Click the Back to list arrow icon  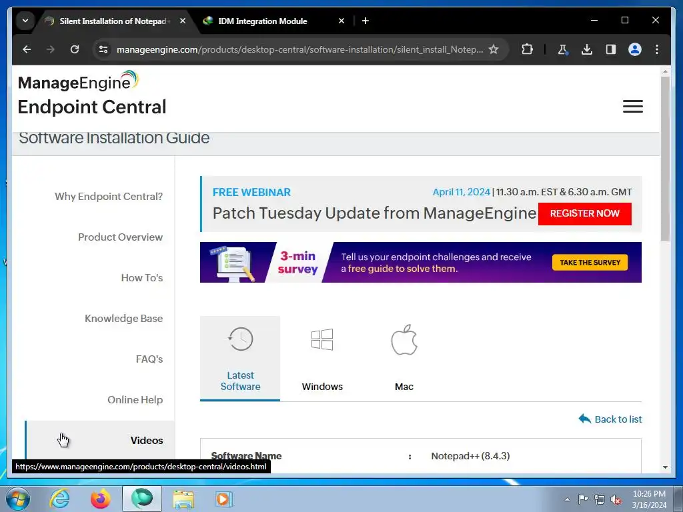click(584, 419)
